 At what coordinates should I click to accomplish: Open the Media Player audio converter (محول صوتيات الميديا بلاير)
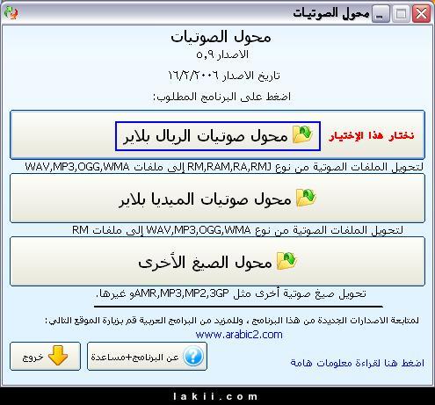217,199
